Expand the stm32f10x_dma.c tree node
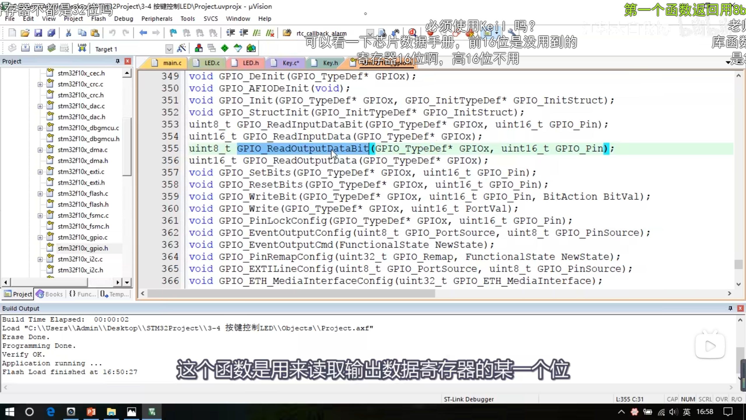 40,150
